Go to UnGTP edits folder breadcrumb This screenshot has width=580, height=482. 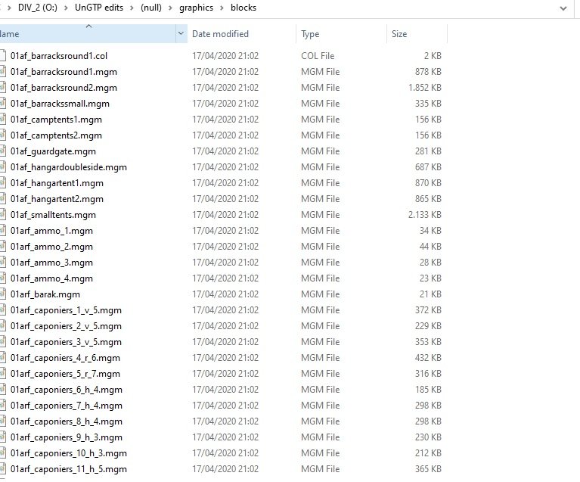click(99, 8)
